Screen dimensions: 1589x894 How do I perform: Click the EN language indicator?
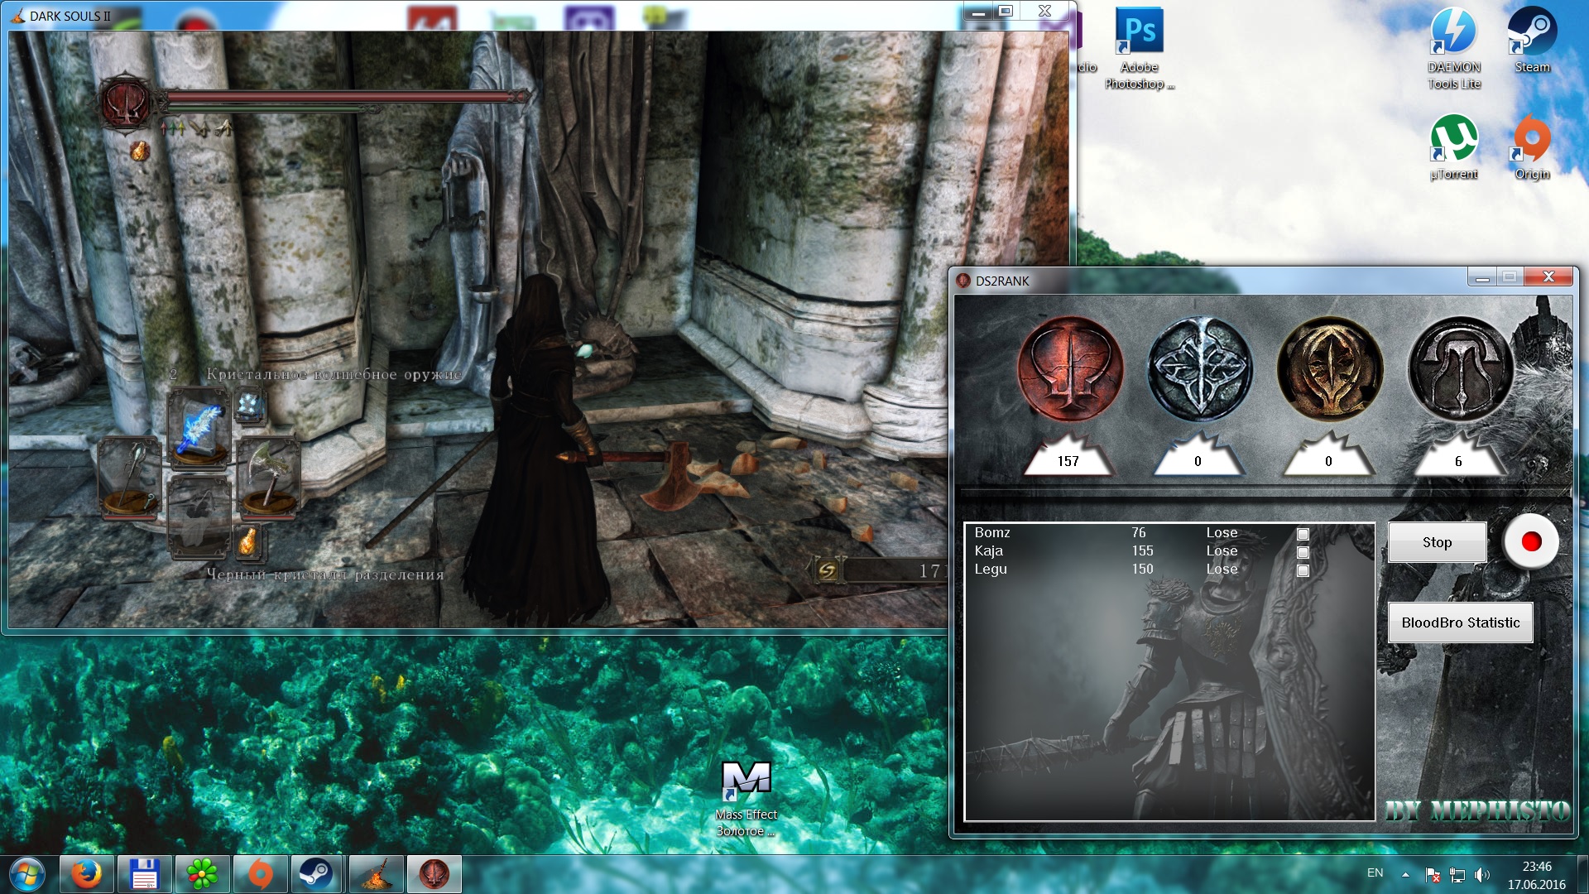[1375, 872]
